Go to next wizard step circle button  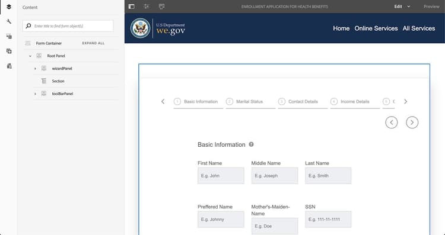coord(412,123)
